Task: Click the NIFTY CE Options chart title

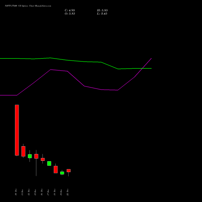Action: pos(28,6)
